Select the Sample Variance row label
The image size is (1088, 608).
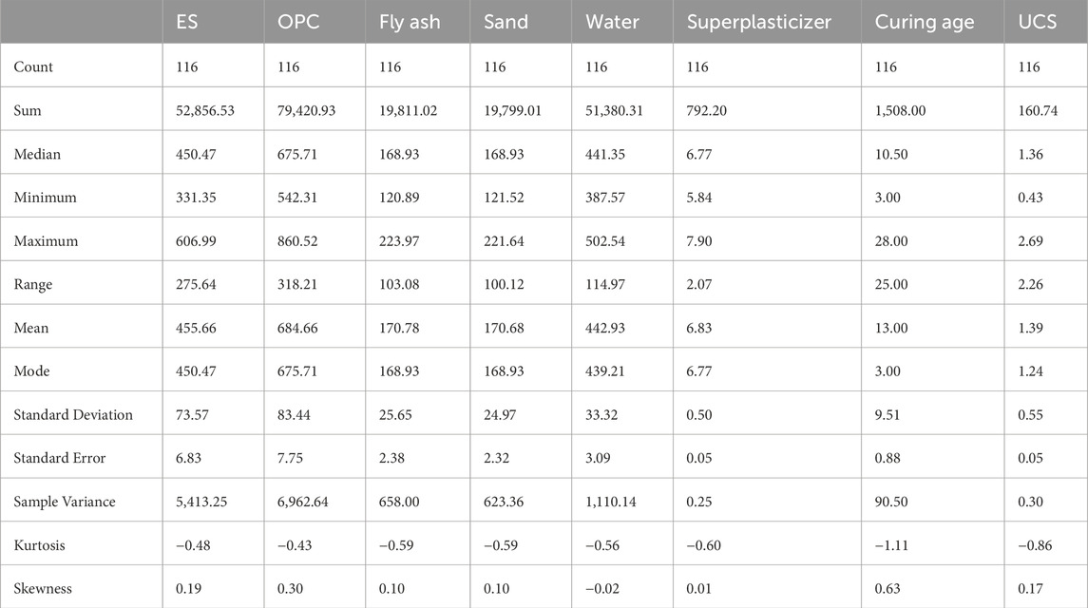click(x=67, y=502)
